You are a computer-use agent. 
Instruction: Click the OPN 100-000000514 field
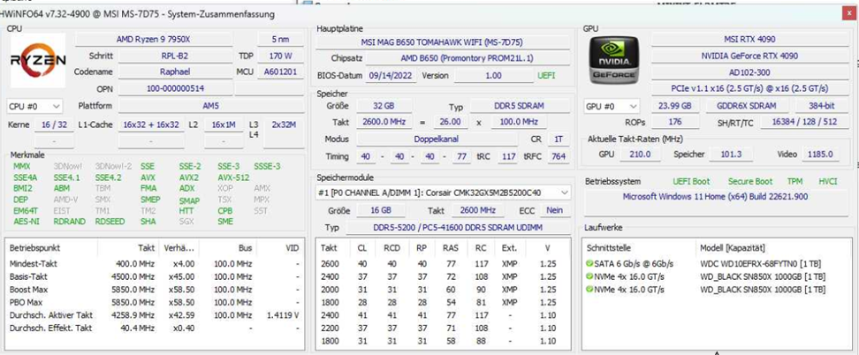pyautogui.click(x=175, y=88)
